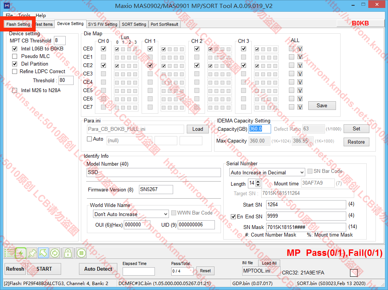
Task: Click the green stop square icon
Action: (x=80, y=253)
